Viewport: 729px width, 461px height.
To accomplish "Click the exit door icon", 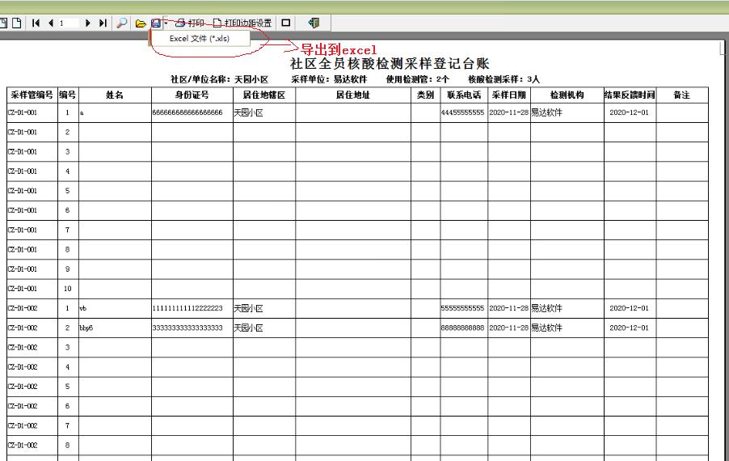I will pos(314,23).
